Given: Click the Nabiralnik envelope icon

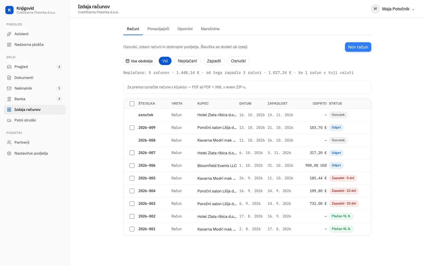Looking at the screenshot, I should [x=9, y=88].
